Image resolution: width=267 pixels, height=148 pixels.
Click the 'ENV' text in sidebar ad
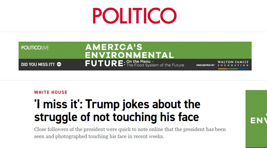tap(258, 121)
